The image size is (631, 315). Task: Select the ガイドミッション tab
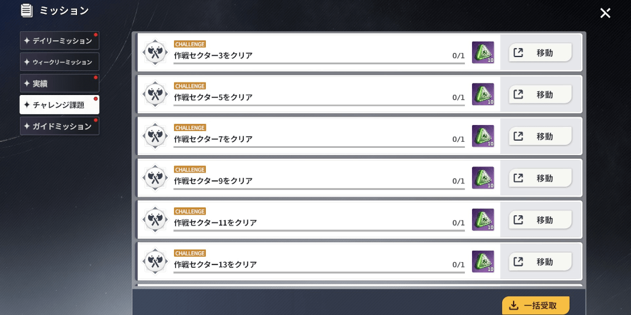[60, 126]
